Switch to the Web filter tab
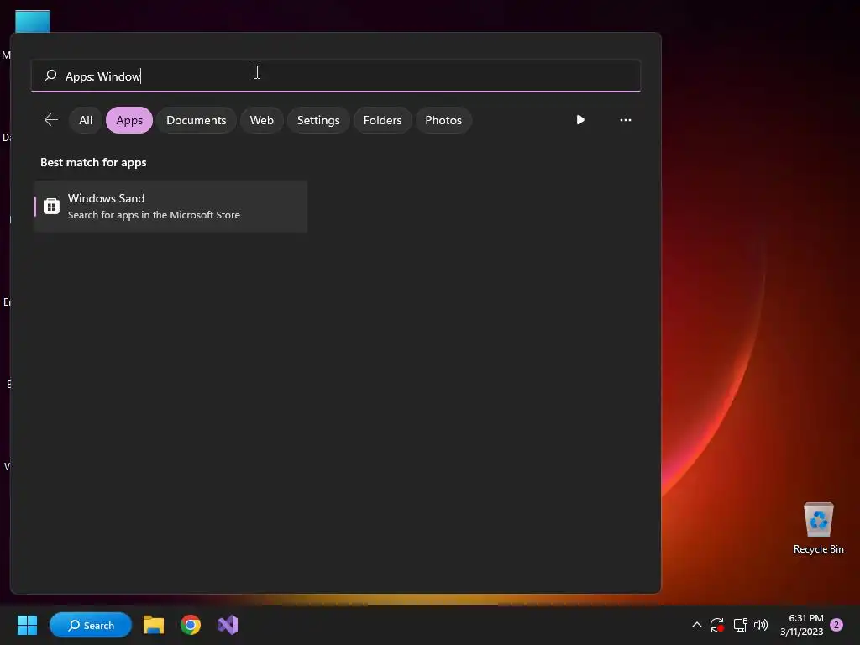 pos(262,120)
